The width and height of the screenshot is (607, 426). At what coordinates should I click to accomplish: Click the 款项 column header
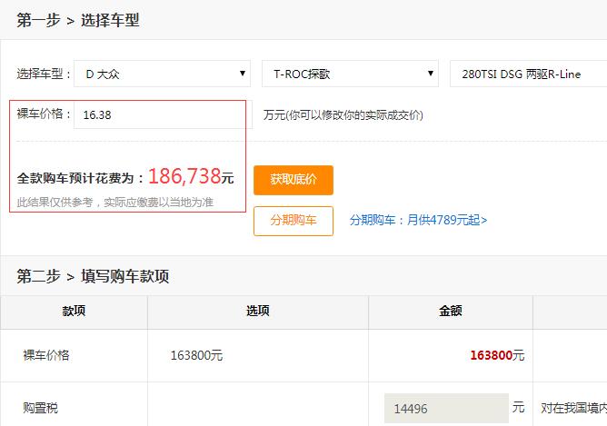(x=74, y=311)
